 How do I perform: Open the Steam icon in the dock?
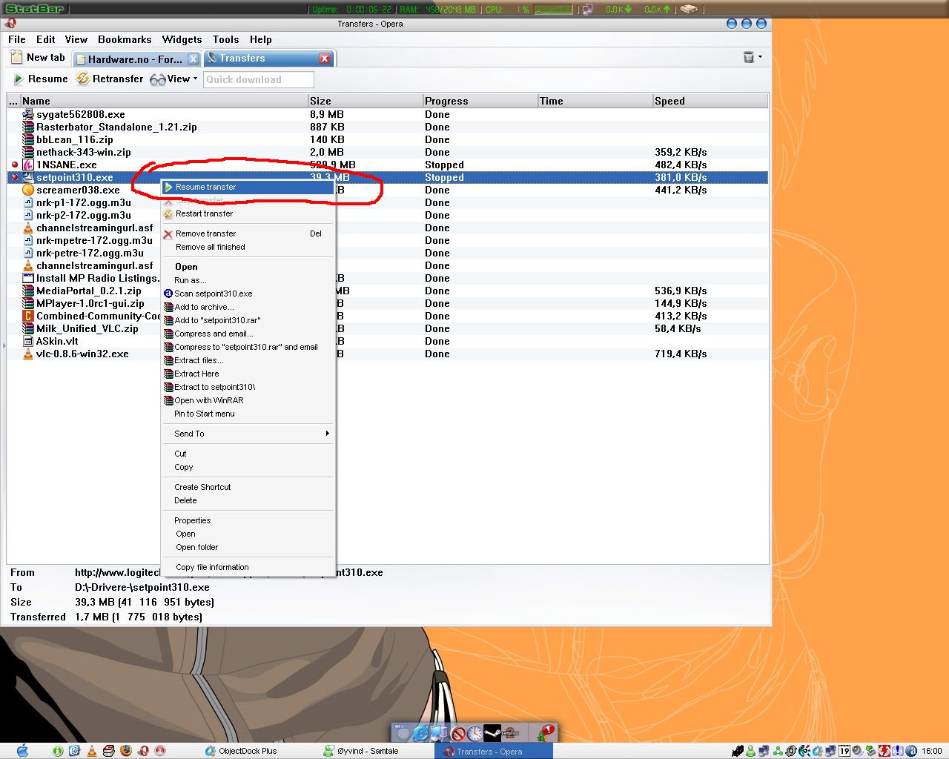tap(492, 732)
